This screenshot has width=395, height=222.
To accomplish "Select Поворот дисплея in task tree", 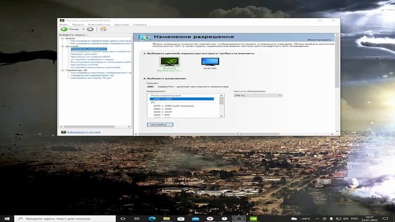I will (84, 54).
